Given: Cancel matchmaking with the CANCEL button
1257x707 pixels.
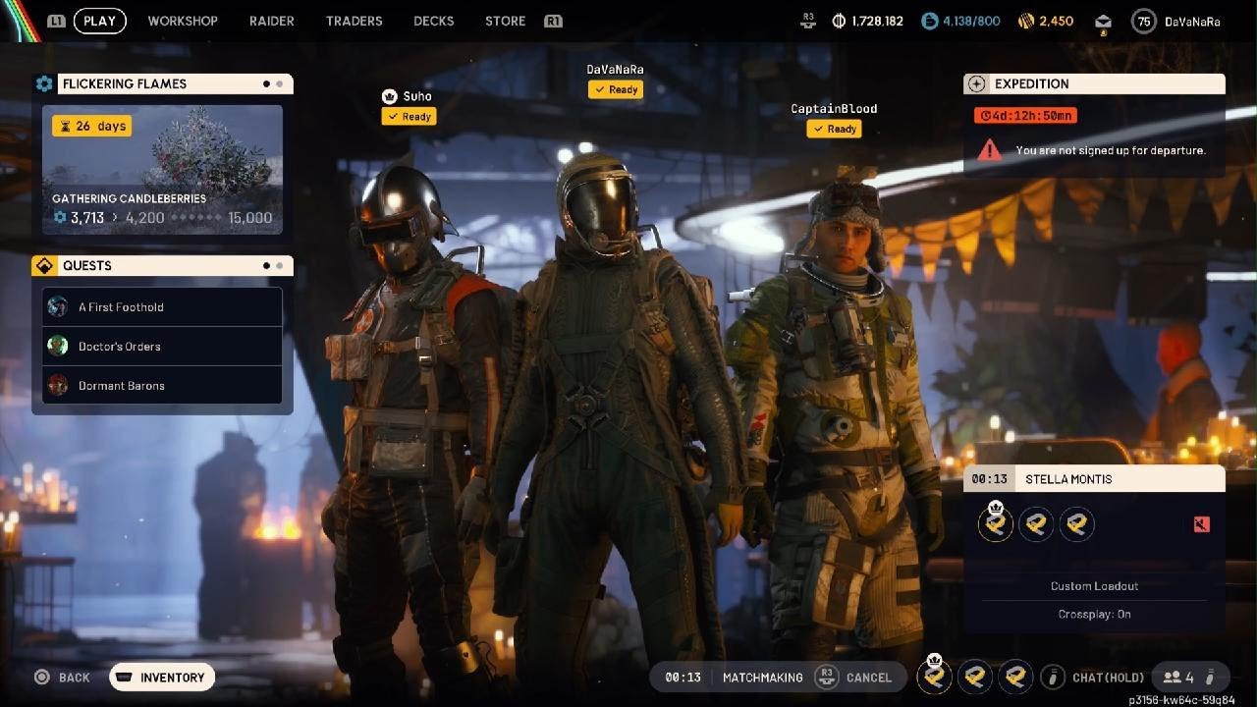Looking at the screenshot, I should click(854, 678).
